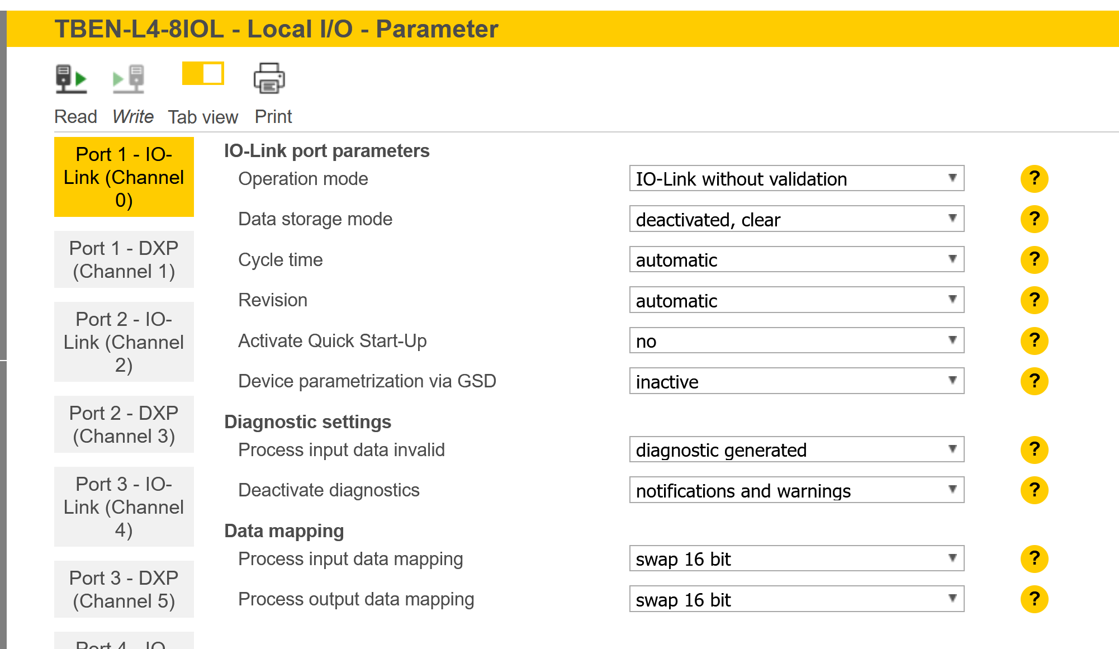
Task: Select the Port 2 - DXP (Channel 3) tab
Action: (124, 424)
